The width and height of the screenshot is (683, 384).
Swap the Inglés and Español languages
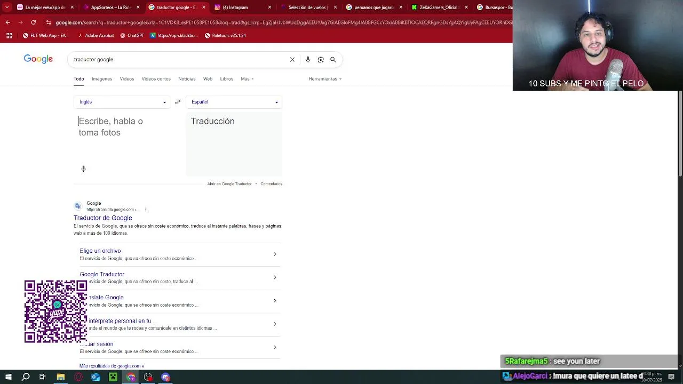[x=178, y=102]
